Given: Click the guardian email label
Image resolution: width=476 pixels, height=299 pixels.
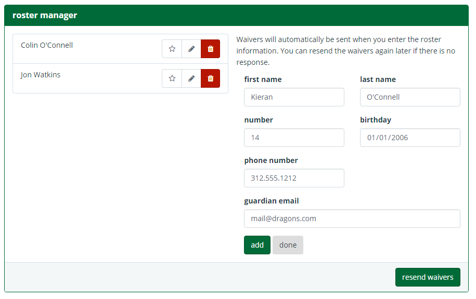Looking at the screenshot, I should click(272, 201).
